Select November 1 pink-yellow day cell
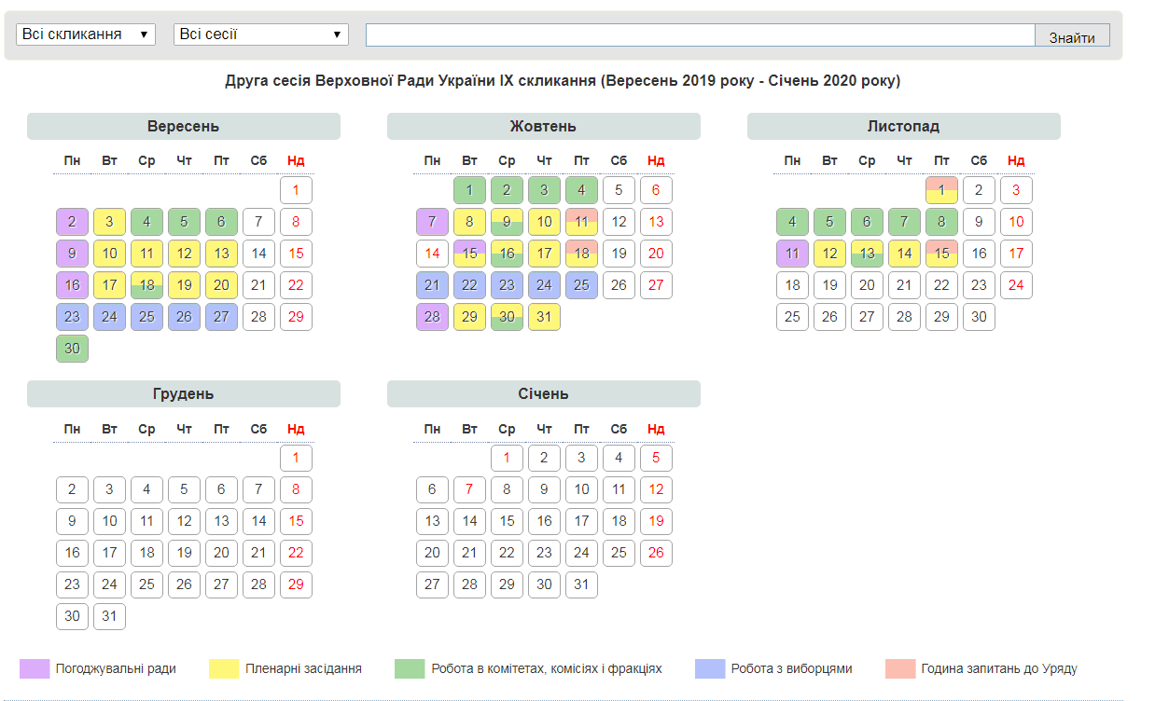 (941, 190)
